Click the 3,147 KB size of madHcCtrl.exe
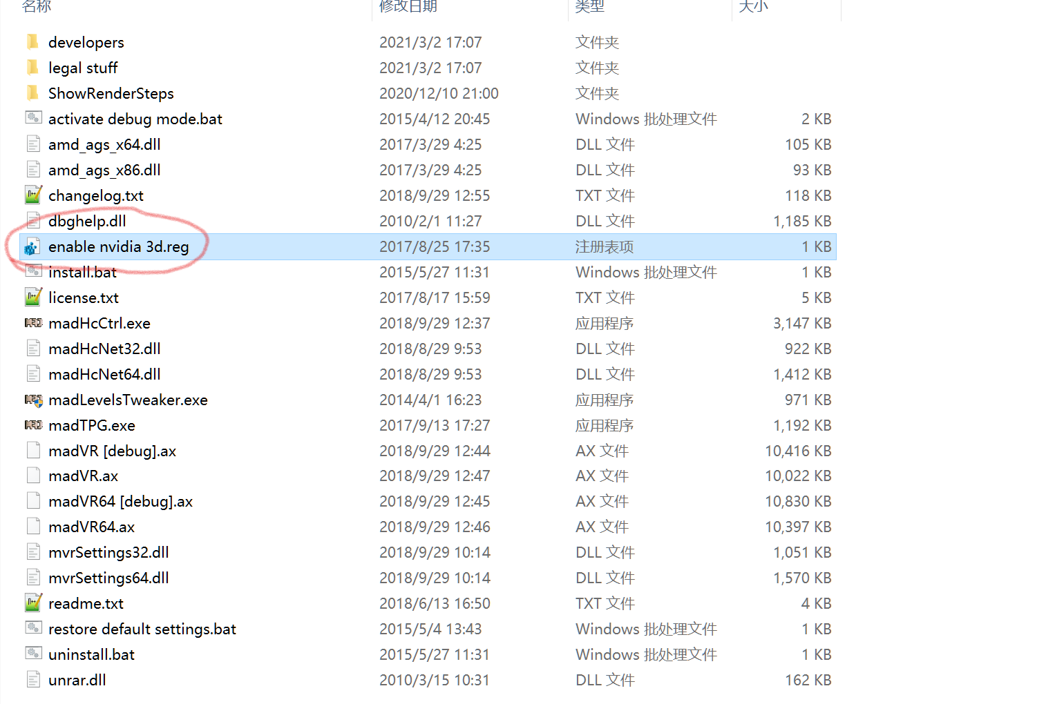The width and height of the screenshot is (1055, 704). [x=802, y=323]
